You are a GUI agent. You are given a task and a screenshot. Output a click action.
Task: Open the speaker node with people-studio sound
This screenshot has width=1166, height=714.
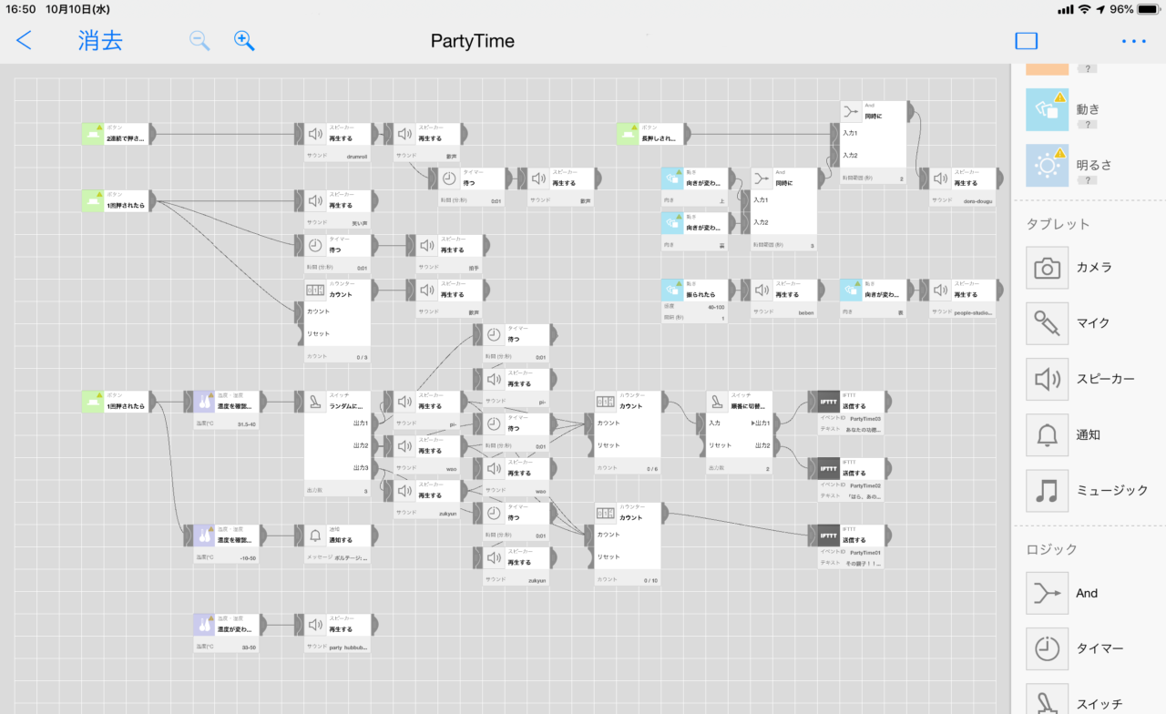click(x=964, y=299)
